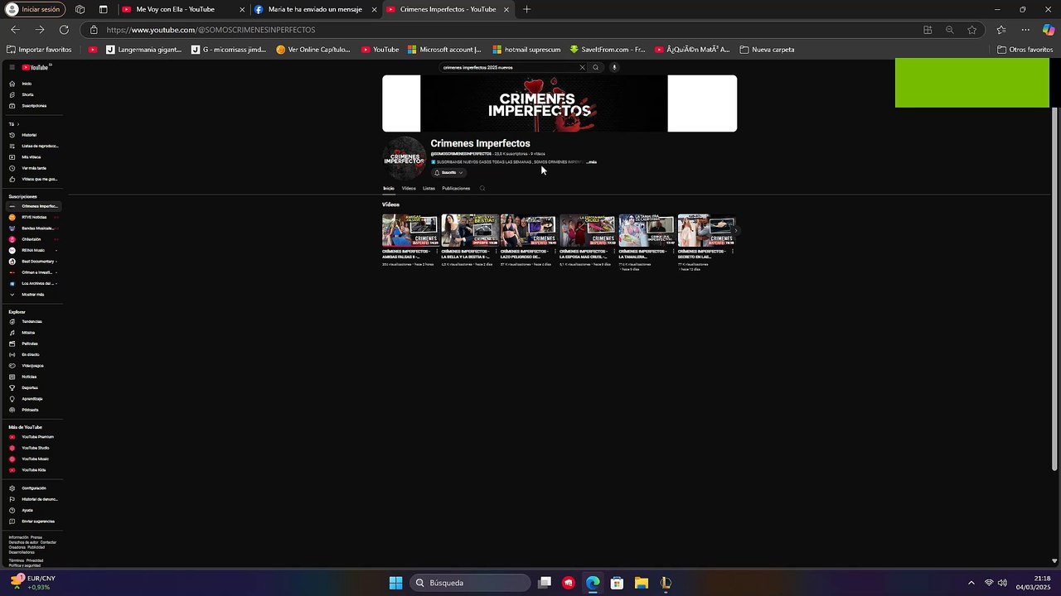Open Configuración settings in sidebar
This screenshot has height=596, width=1061.
pyautogui.click(x=34, y=488)
